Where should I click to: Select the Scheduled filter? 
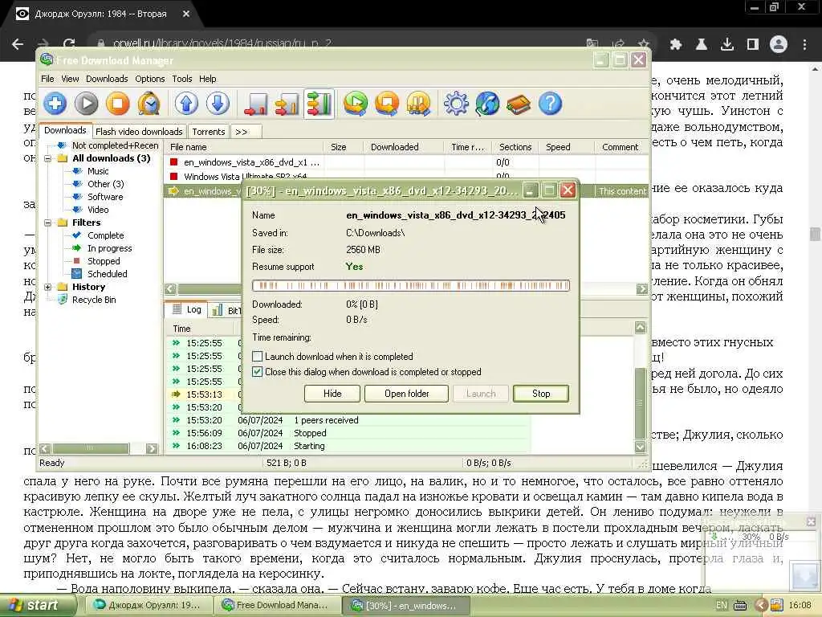pyautogui.click(x=107, y=274)
